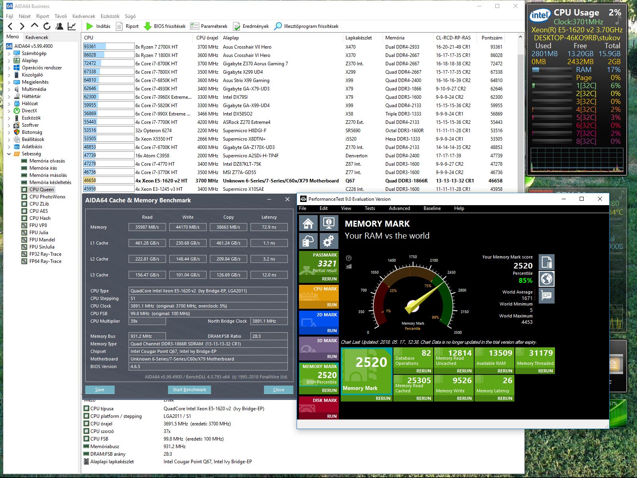Screen dimensions: 637x478
Task: Toggle the CPU FSB checkbox
Action: [86, 439]
